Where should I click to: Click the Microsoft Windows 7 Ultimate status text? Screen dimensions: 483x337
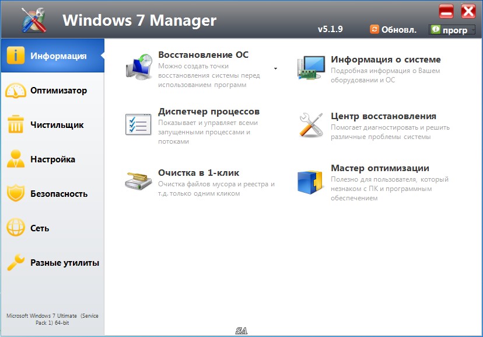tap(52, 319)
